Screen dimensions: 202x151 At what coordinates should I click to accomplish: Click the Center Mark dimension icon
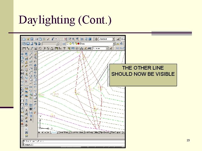pos(77,48)
